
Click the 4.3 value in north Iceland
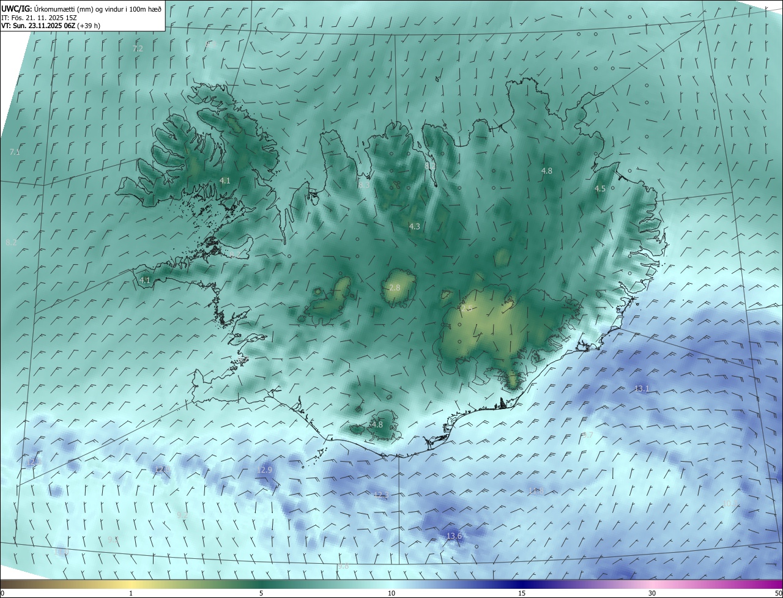[x=415, y=226]
